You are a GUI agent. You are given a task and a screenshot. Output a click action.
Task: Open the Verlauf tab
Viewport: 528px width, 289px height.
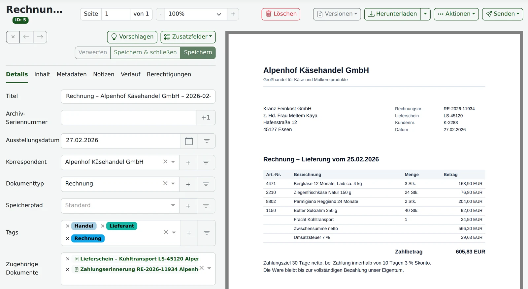[131, 74]
